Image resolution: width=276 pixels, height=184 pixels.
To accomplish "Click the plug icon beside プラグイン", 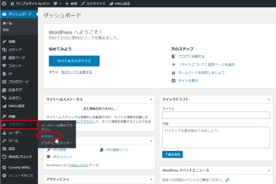I will coord(4,125).
